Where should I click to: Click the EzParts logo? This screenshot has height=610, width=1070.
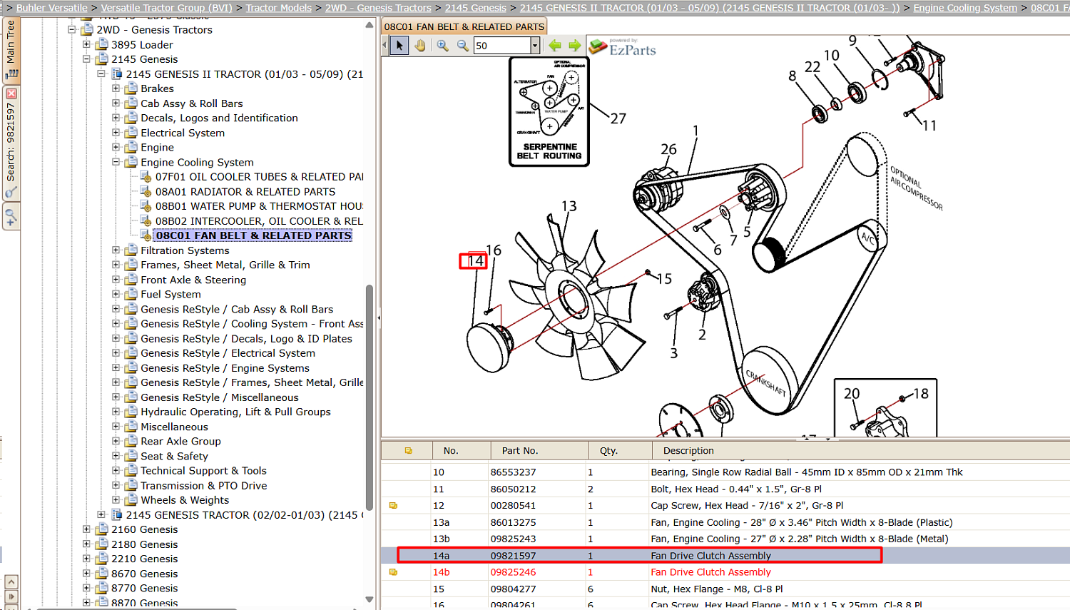[623, 47]
